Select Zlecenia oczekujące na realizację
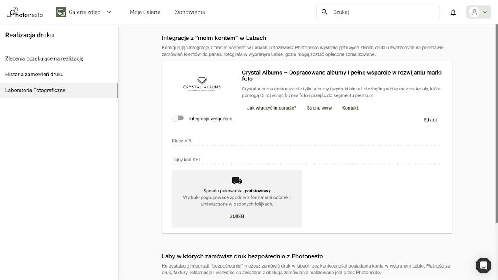 coord(44,58)
